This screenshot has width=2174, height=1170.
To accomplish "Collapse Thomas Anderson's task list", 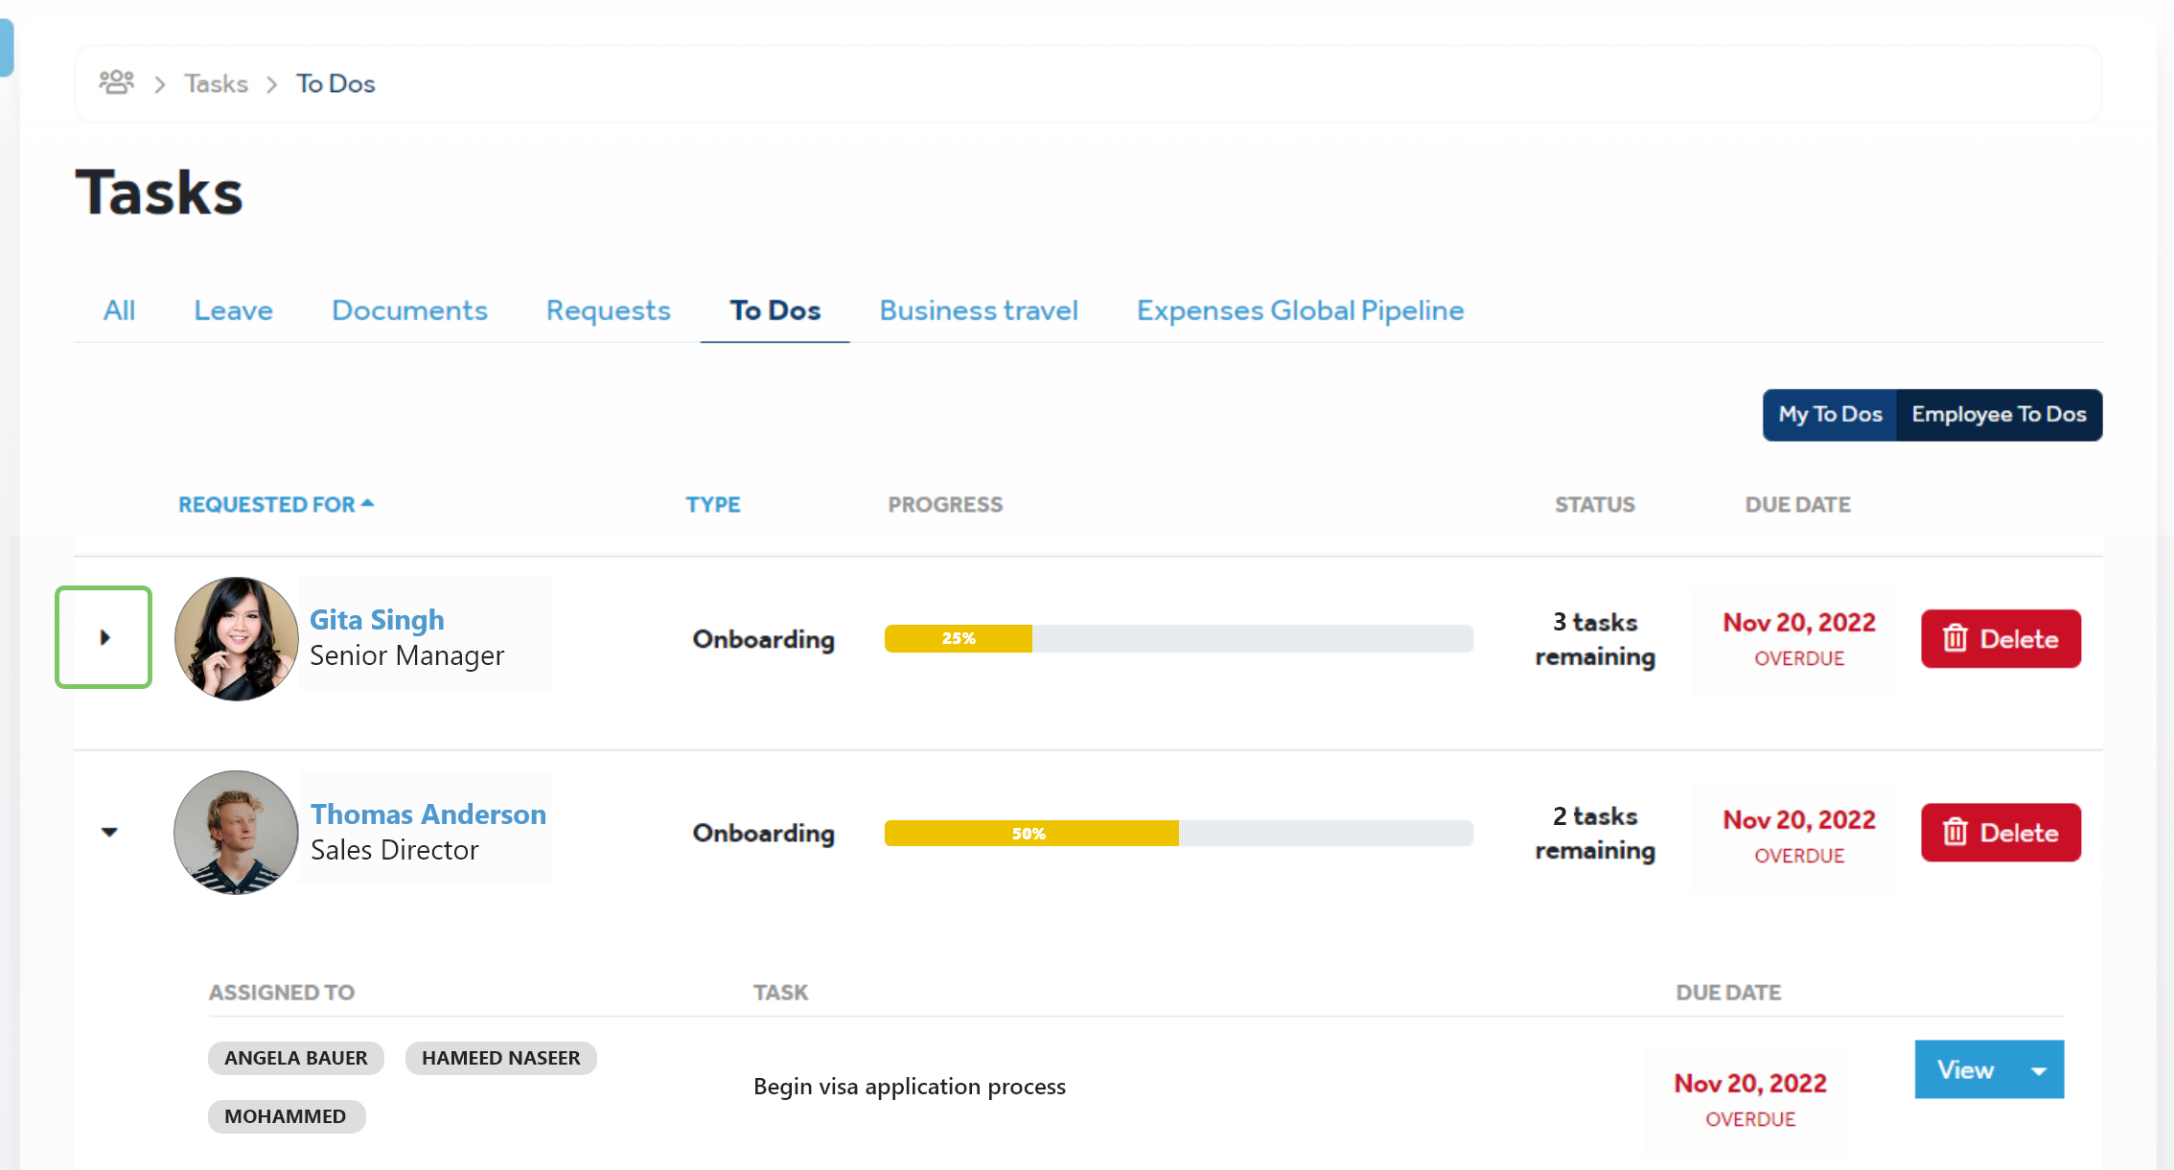I will [x=109, y=832].
